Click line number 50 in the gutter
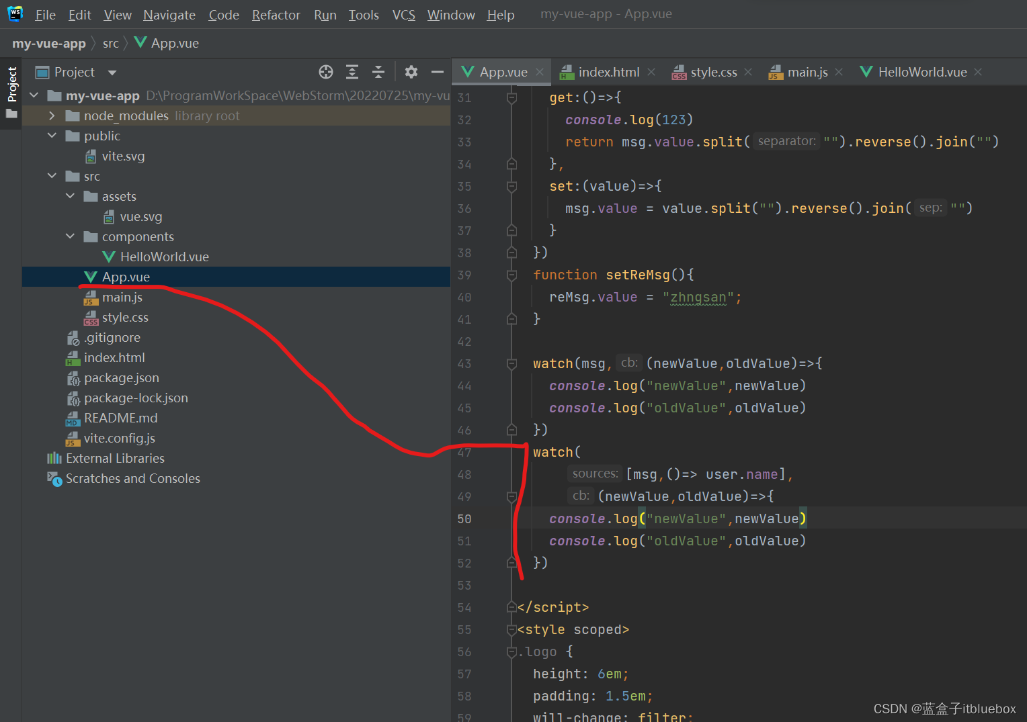Screen dimensions: 1027x722 point(464,518)
